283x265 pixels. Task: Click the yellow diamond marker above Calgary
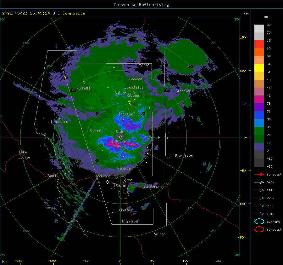coord(124,181)
